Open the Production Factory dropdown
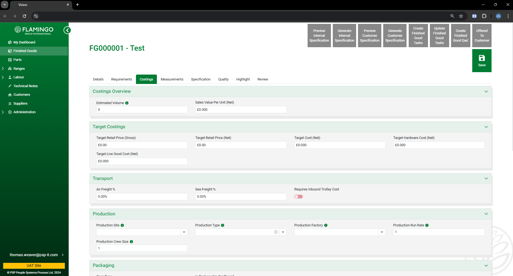The height and width of the screenshot is (276, 513). click(x=382, y=232)
